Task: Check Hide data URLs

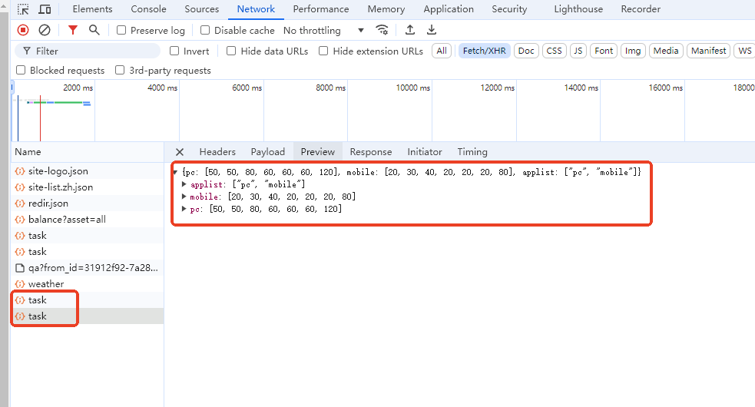Action: pyautogui.click(x=231, y=51)
